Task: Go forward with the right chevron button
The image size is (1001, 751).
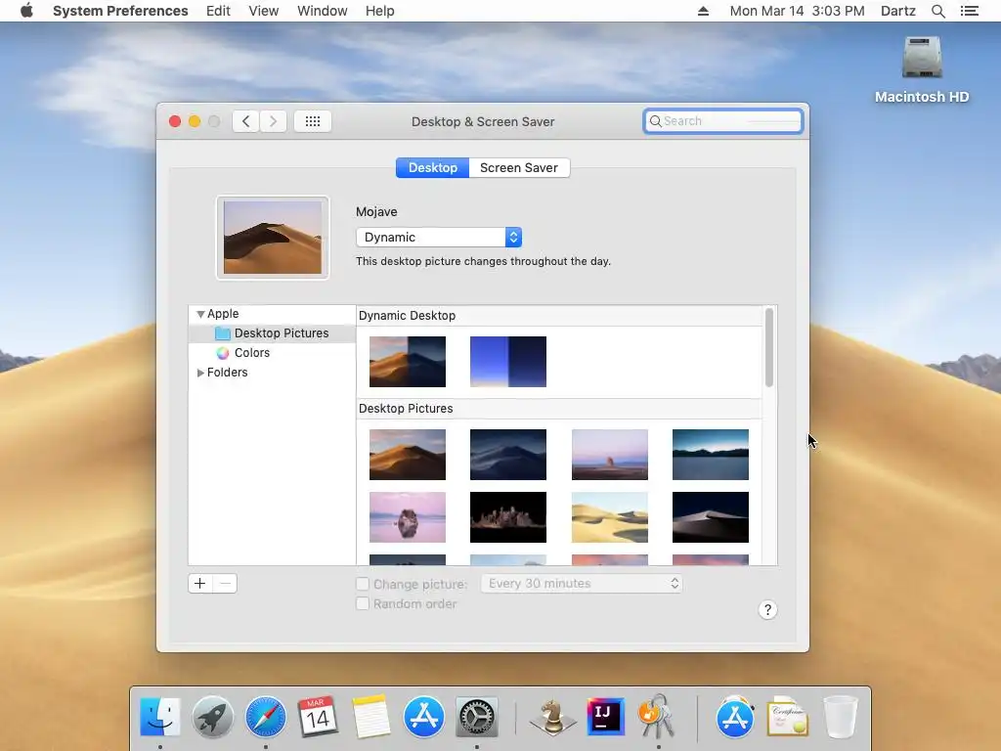Action: [273, 121]
